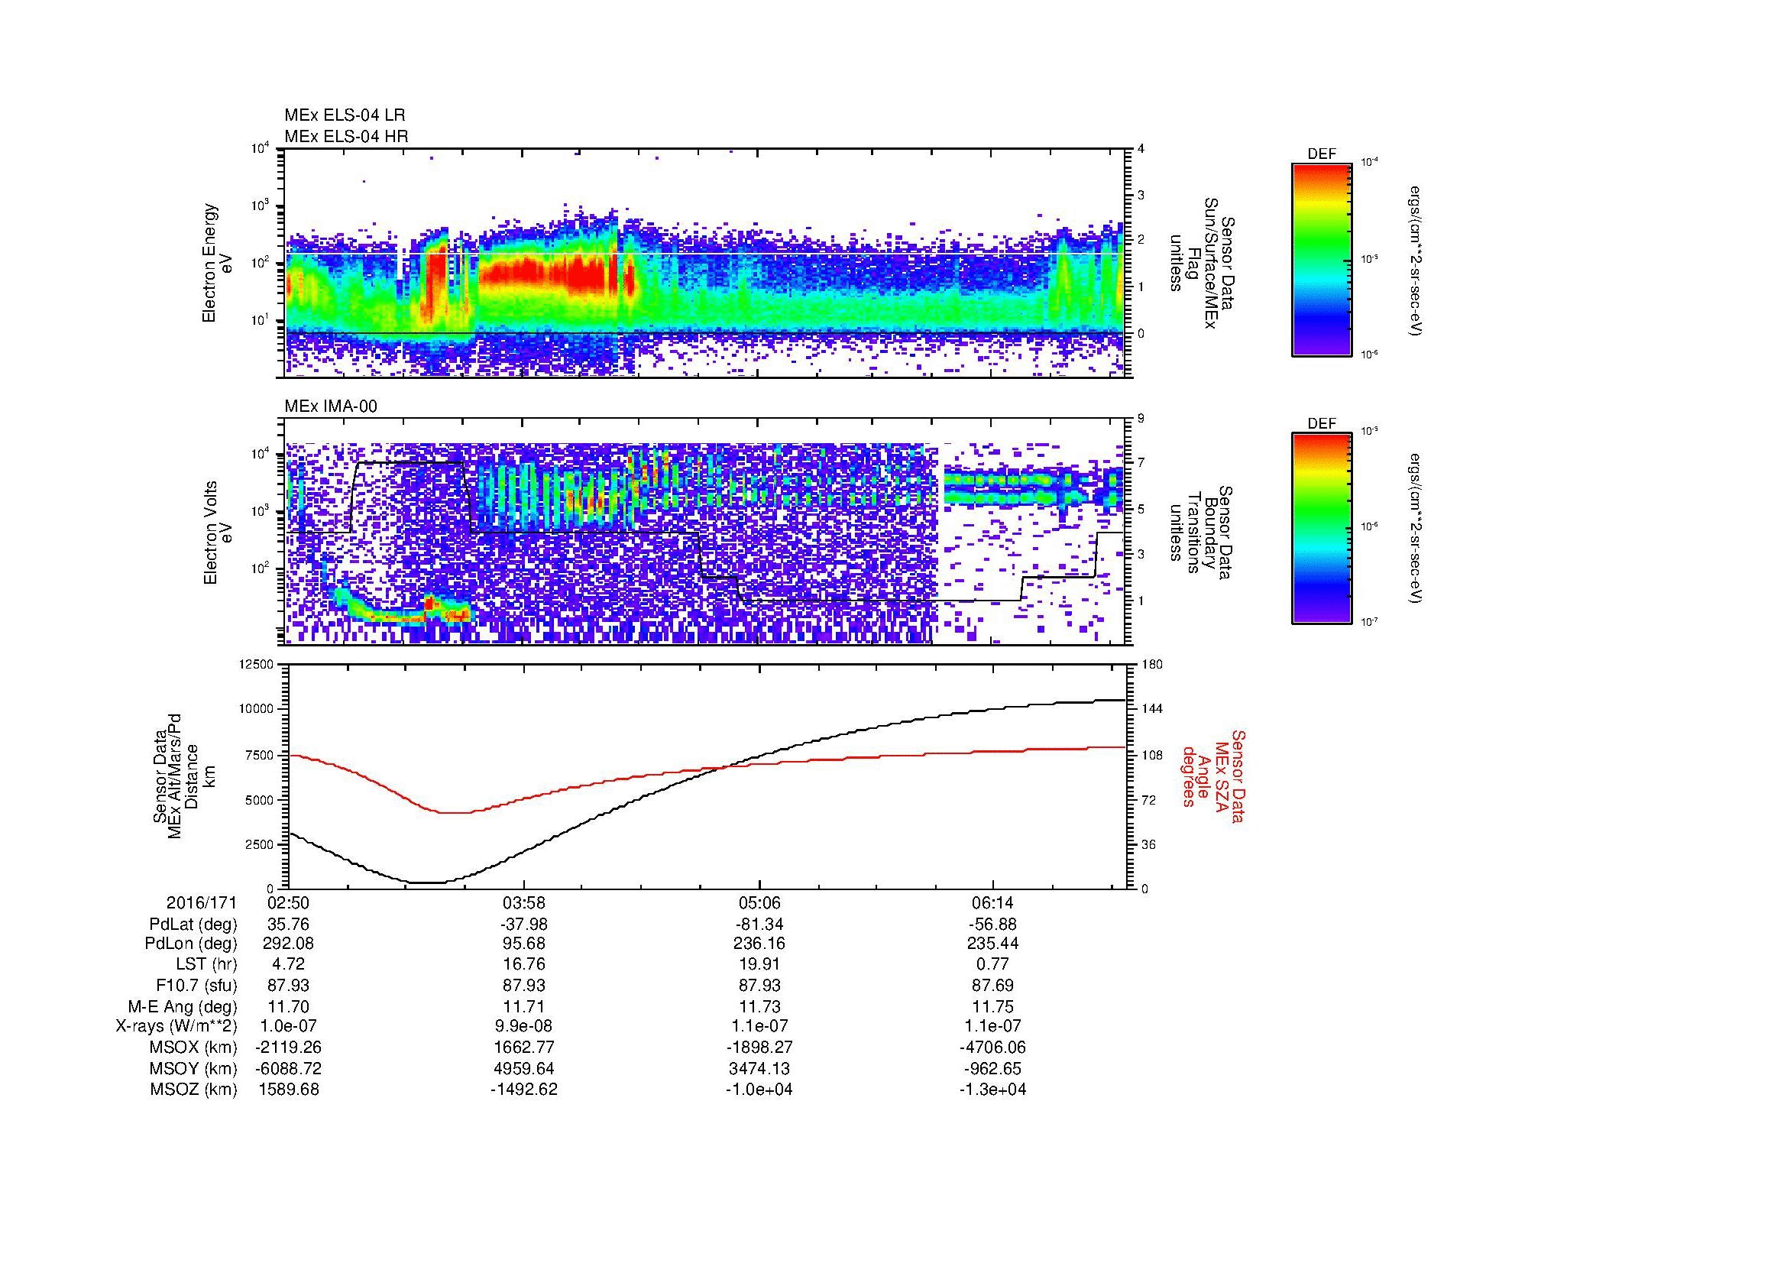Click the 'MEx ELS-04 HR' title
Viewport: 1787px width, 1263px height.
(346, 136)
